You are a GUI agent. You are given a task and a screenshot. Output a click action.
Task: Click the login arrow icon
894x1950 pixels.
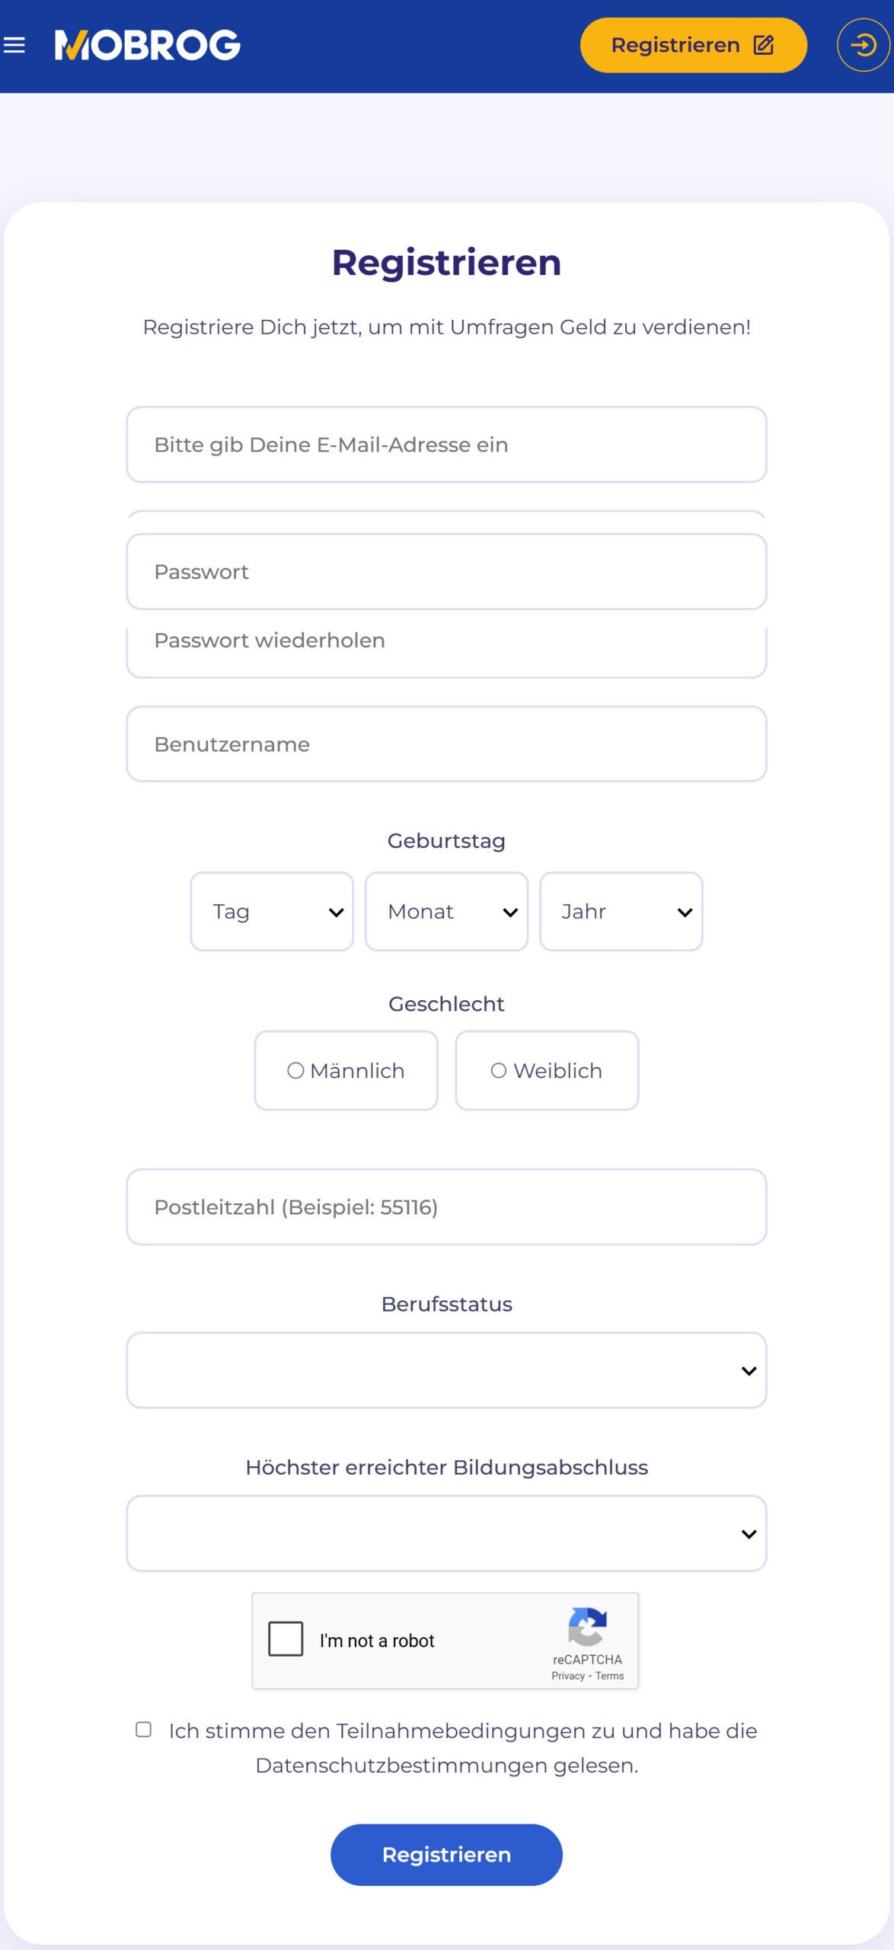(x=863, y=46)
